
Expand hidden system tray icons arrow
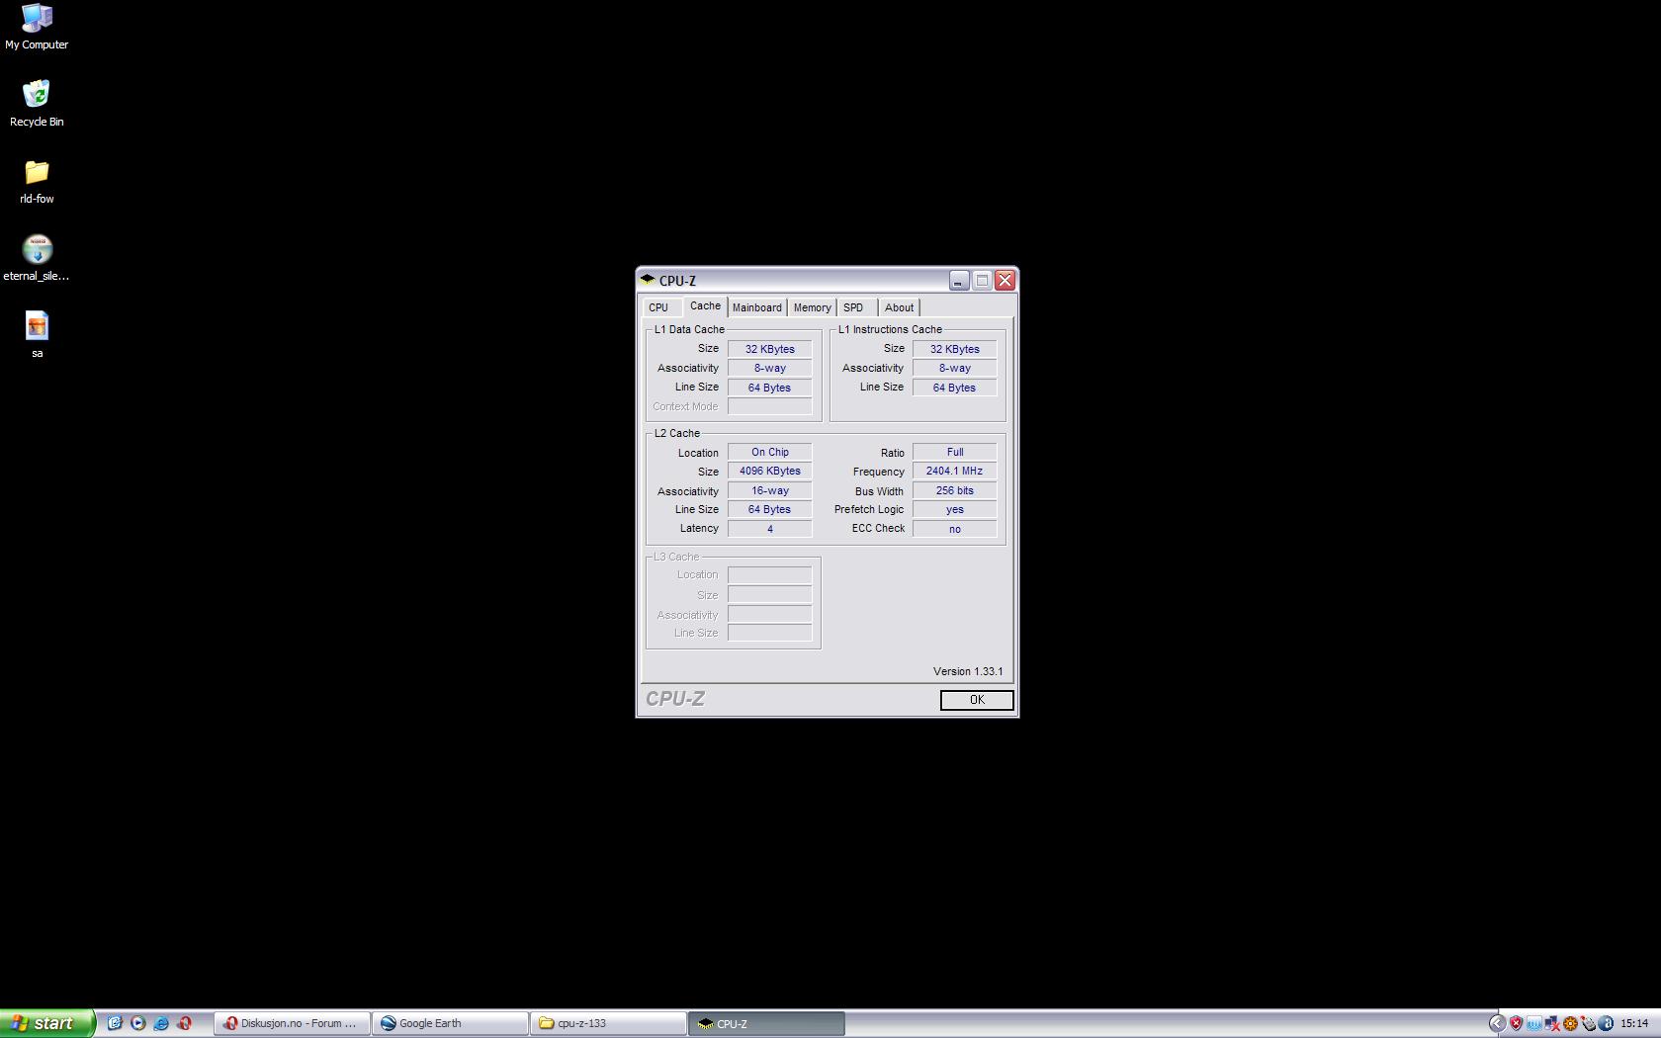point(1497,1023)
